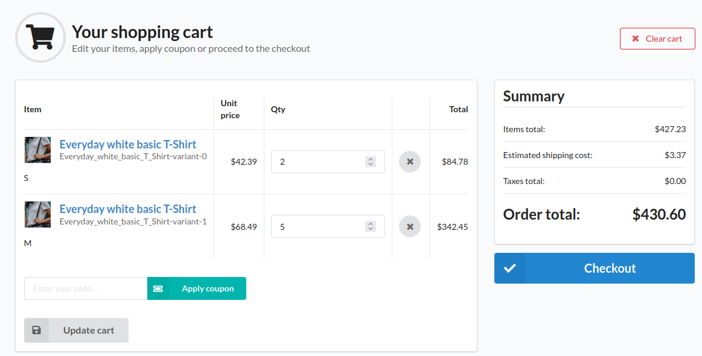Increase quantity of variant-0 T-Shirt
The height and width of the screenshot is (356, 702).
[371, 159]
